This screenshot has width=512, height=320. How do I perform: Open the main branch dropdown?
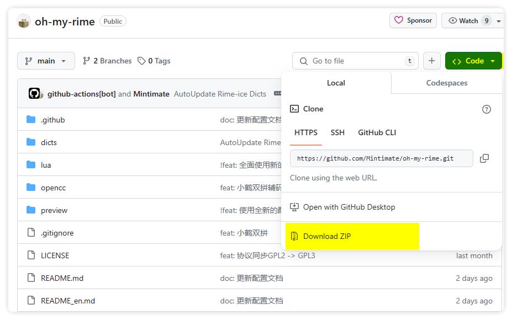tap(46, 61)
